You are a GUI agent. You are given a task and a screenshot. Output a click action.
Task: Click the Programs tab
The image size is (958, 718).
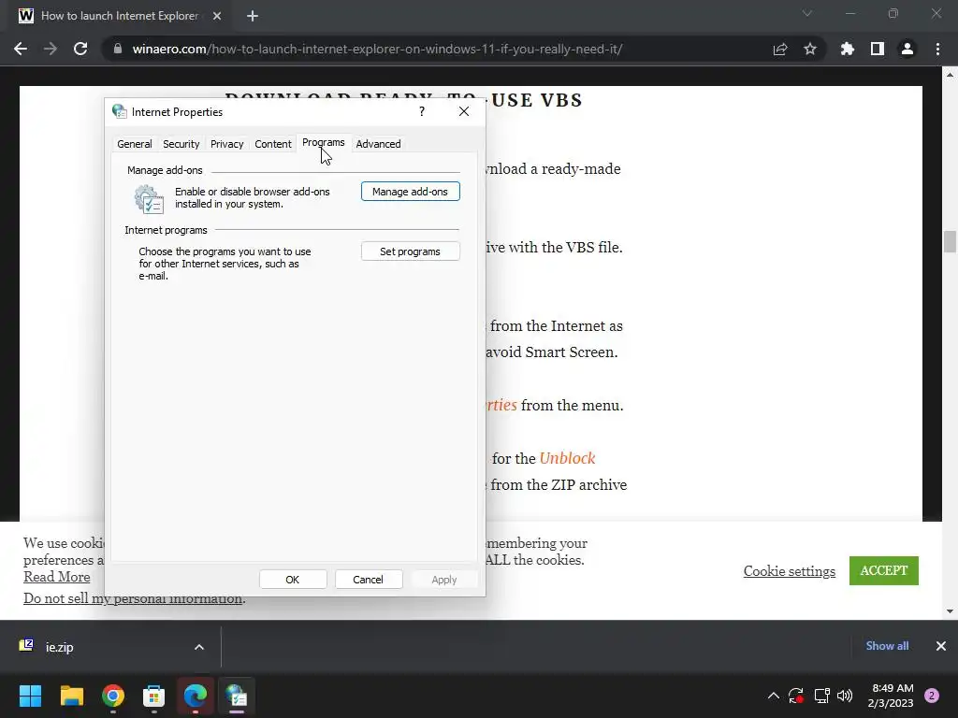[323, 142]
